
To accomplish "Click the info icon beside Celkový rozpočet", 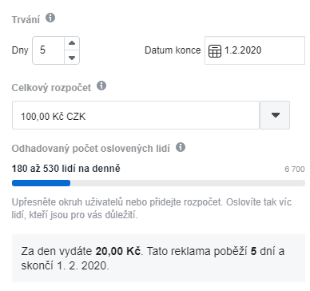I will pos(101,86).
